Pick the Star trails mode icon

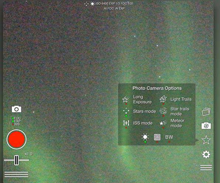[163, 111]
